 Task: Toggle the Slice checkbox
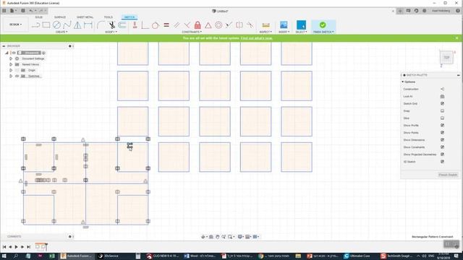pos(442,118)
